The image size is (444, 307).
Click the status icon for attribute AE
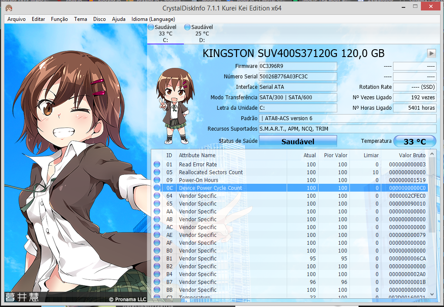point(157,235)
